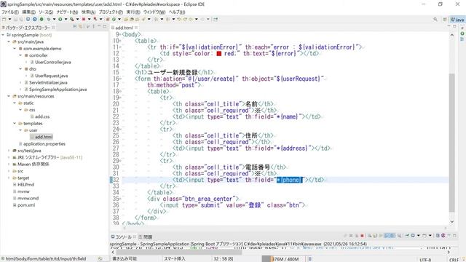
Task: Click the green Run button in toolbar
Action: 60,20
